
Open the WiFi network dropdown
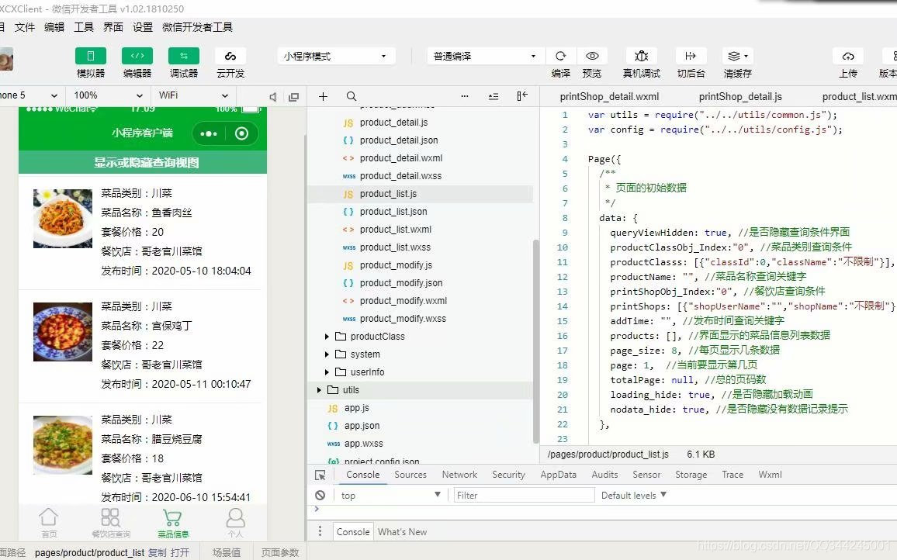(x=192, y=95)
